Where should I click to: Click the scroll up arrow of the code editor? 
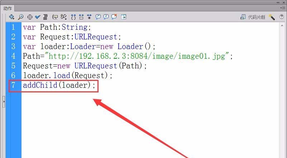tap(282, 26)
